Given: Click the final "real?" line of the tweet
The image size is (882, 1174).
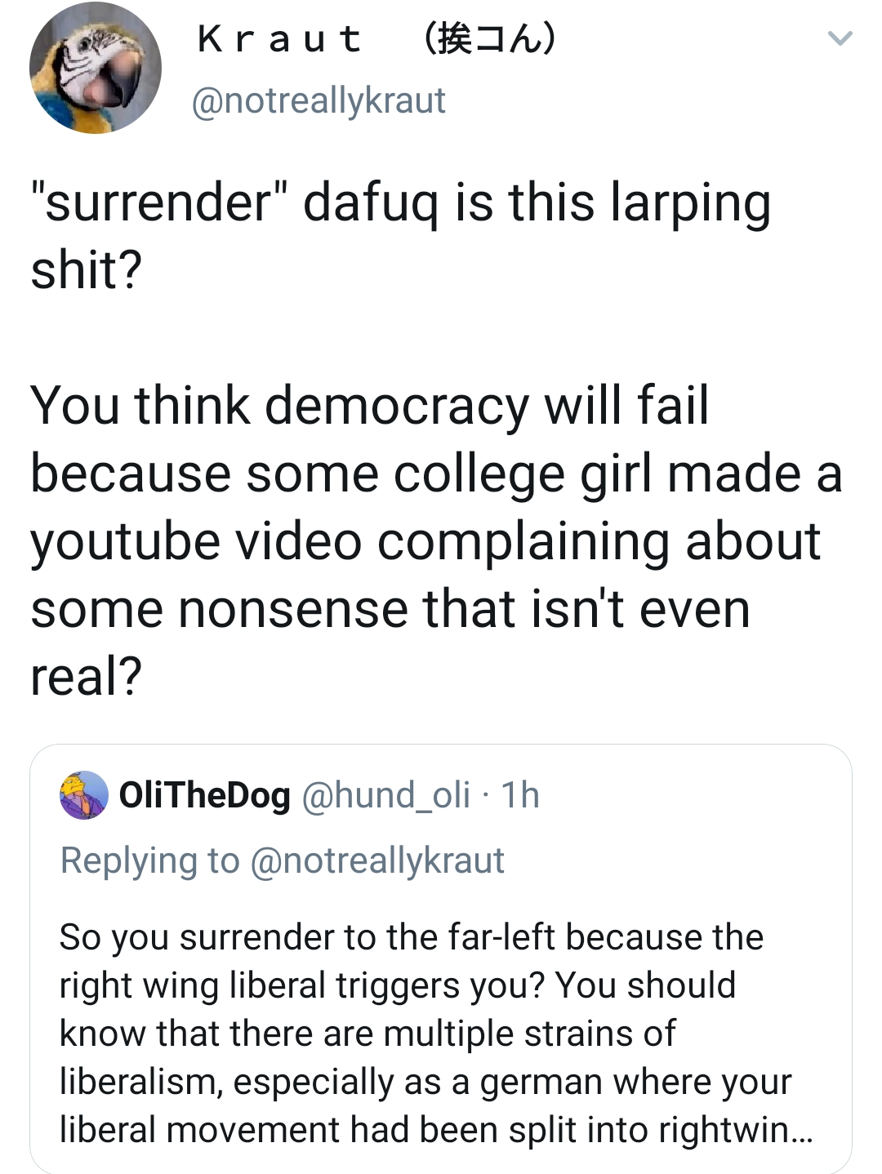Looking at the screenshot, I should pos(86,677).
